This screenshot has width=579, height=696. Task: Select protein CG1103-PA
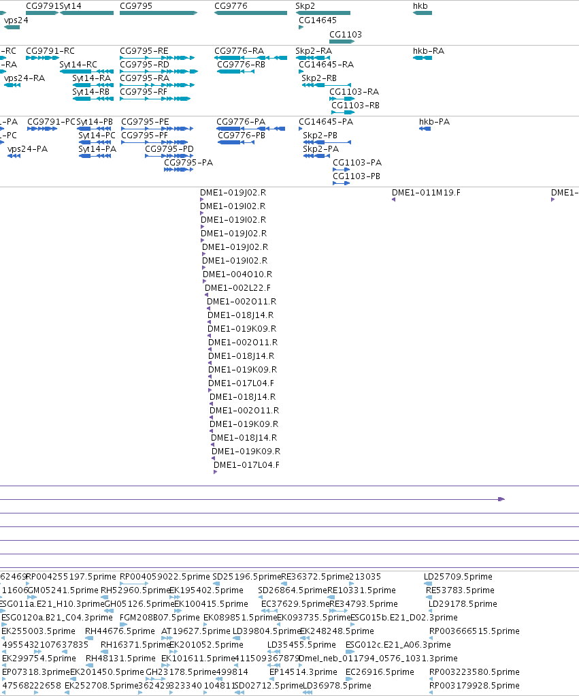[342, 170]
